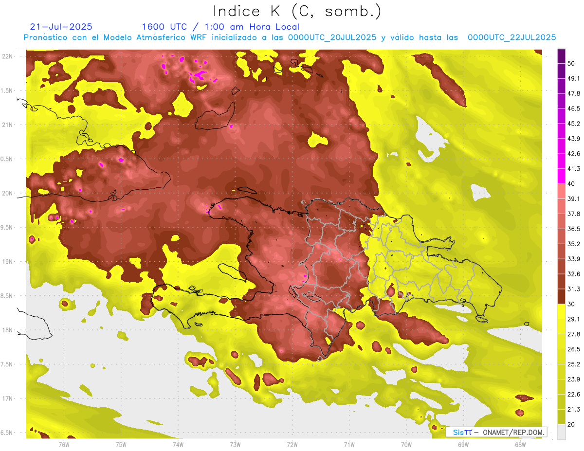Select the colorbar value "22.6"

574,395
